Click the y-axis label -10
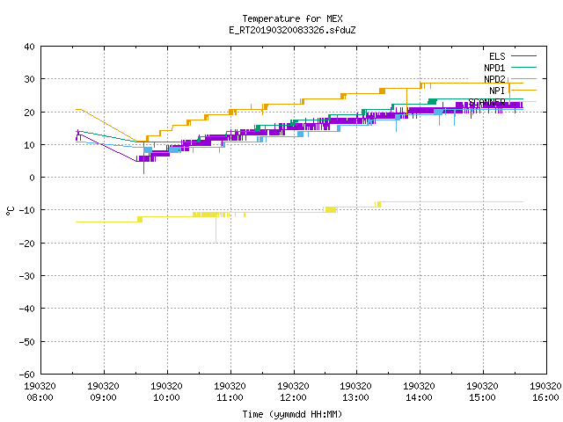This screenshot has width=563, height=422. (27, 210)
